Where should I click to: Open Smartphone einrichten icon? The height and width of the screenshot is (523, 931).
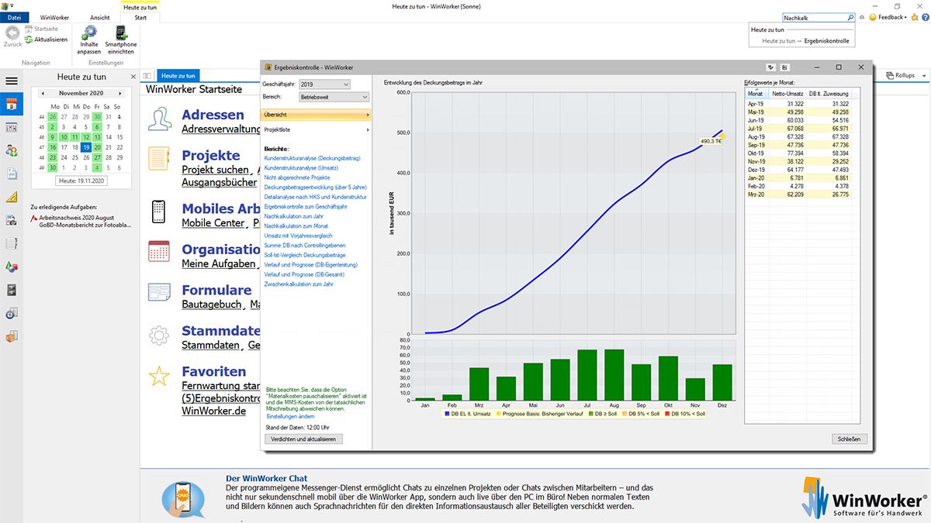[x=121, y=32]
